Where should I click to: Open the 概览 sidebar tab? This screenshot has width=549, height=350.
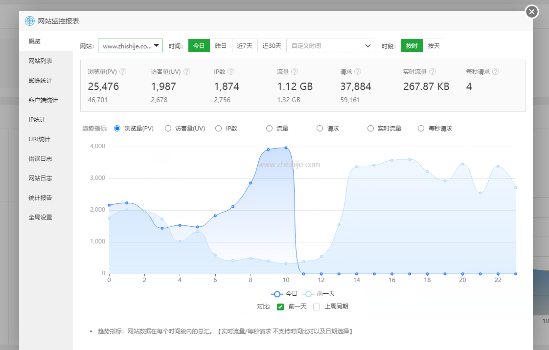46,41
